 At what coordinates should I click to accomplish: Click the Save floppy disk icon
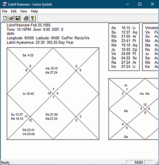[18, 18]
